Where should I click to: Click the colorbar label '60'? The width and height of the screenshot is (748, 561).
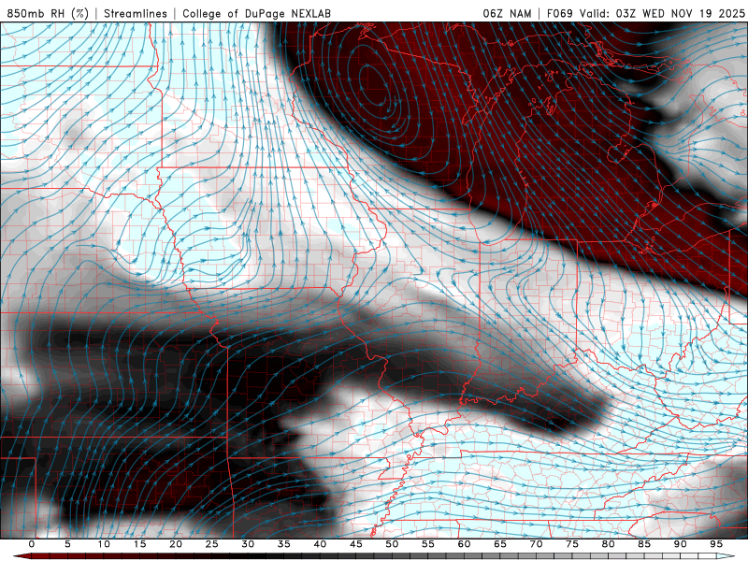point(464,544)
